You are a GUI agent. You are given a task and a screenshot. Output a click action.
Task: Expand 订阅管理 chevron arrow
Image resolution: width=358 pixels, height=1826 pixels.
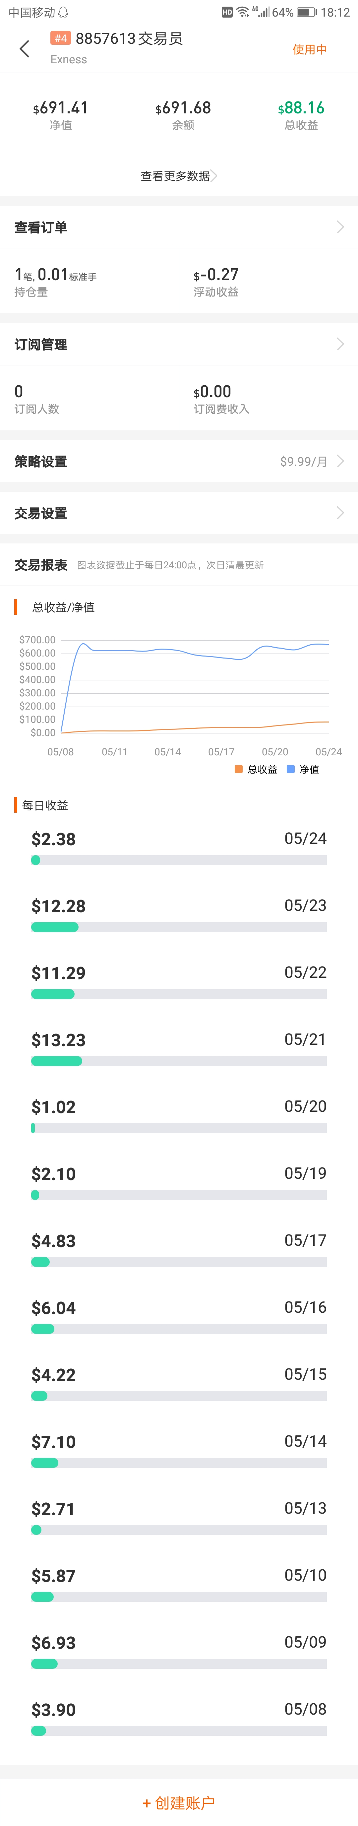[x=340, y=344]
